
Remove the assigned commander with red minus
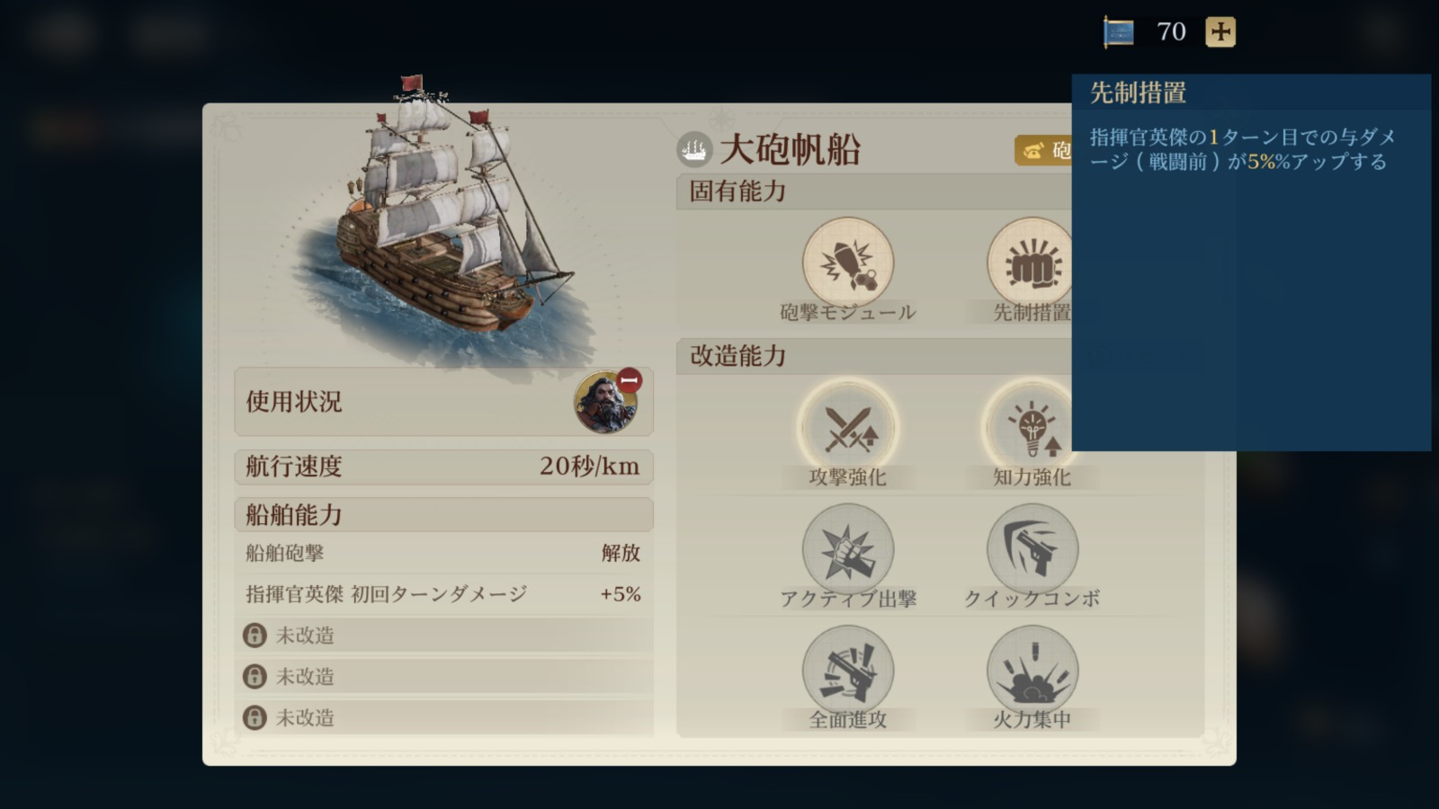coord(630,380)
